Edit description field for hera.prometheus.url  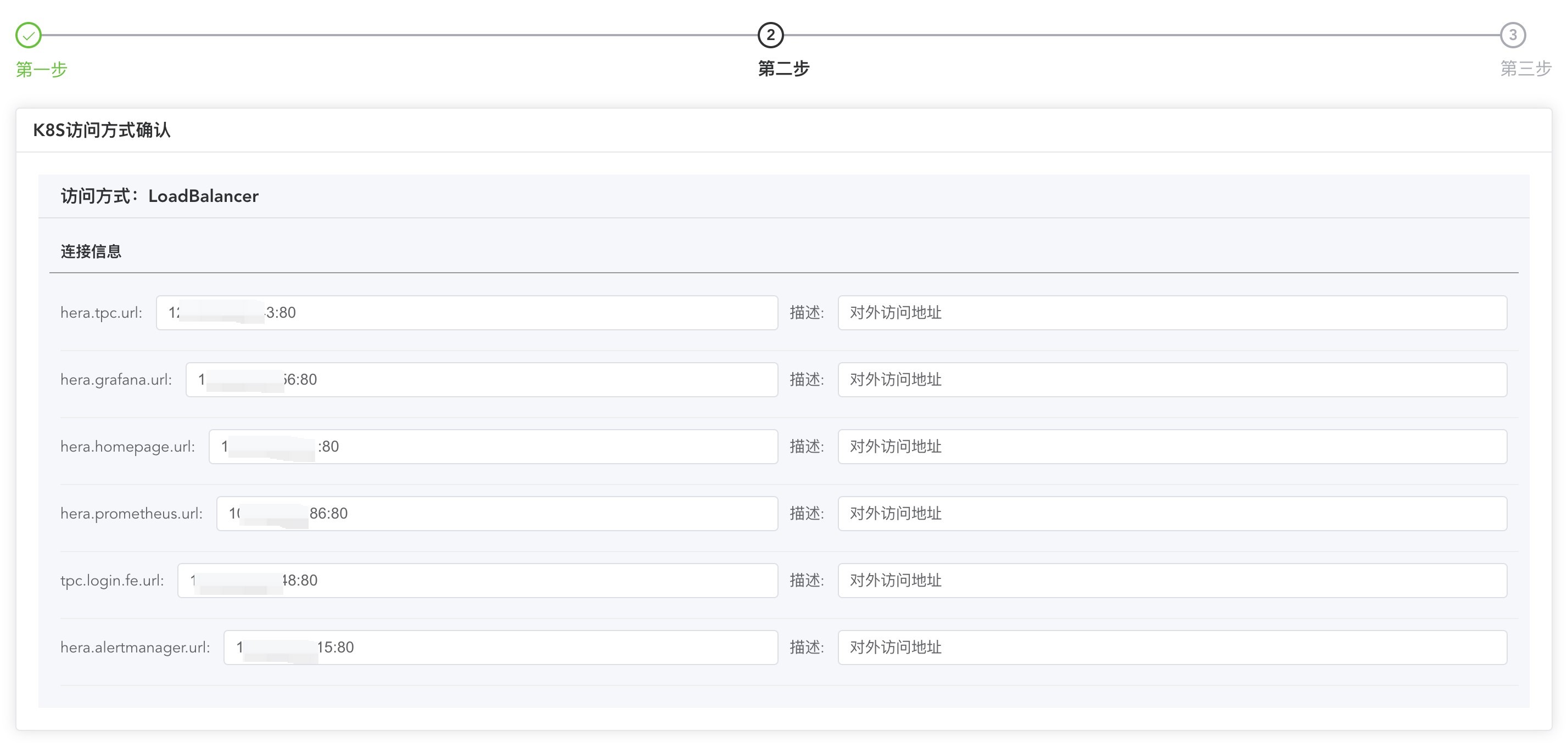pyautogui.click(x=1172, y=513)
